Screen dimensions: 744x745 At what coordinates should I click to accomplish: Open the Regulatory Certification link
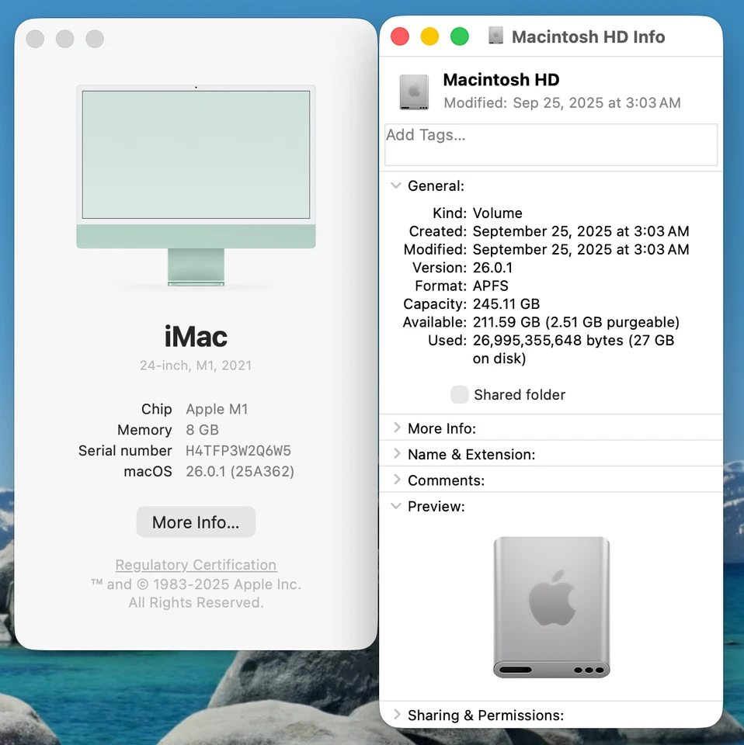196,564
